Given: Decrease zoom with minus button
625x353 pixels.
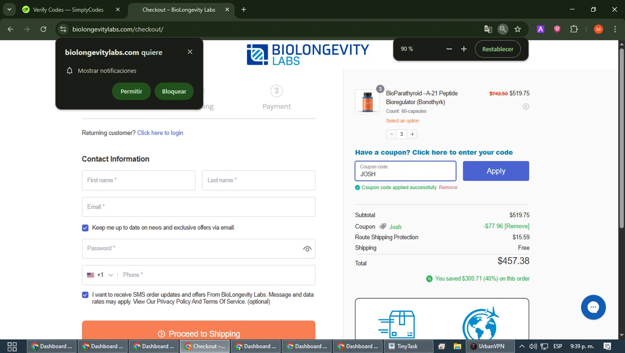Looking at the screenshot, I should pyautogui.click(x=449, y=49).
